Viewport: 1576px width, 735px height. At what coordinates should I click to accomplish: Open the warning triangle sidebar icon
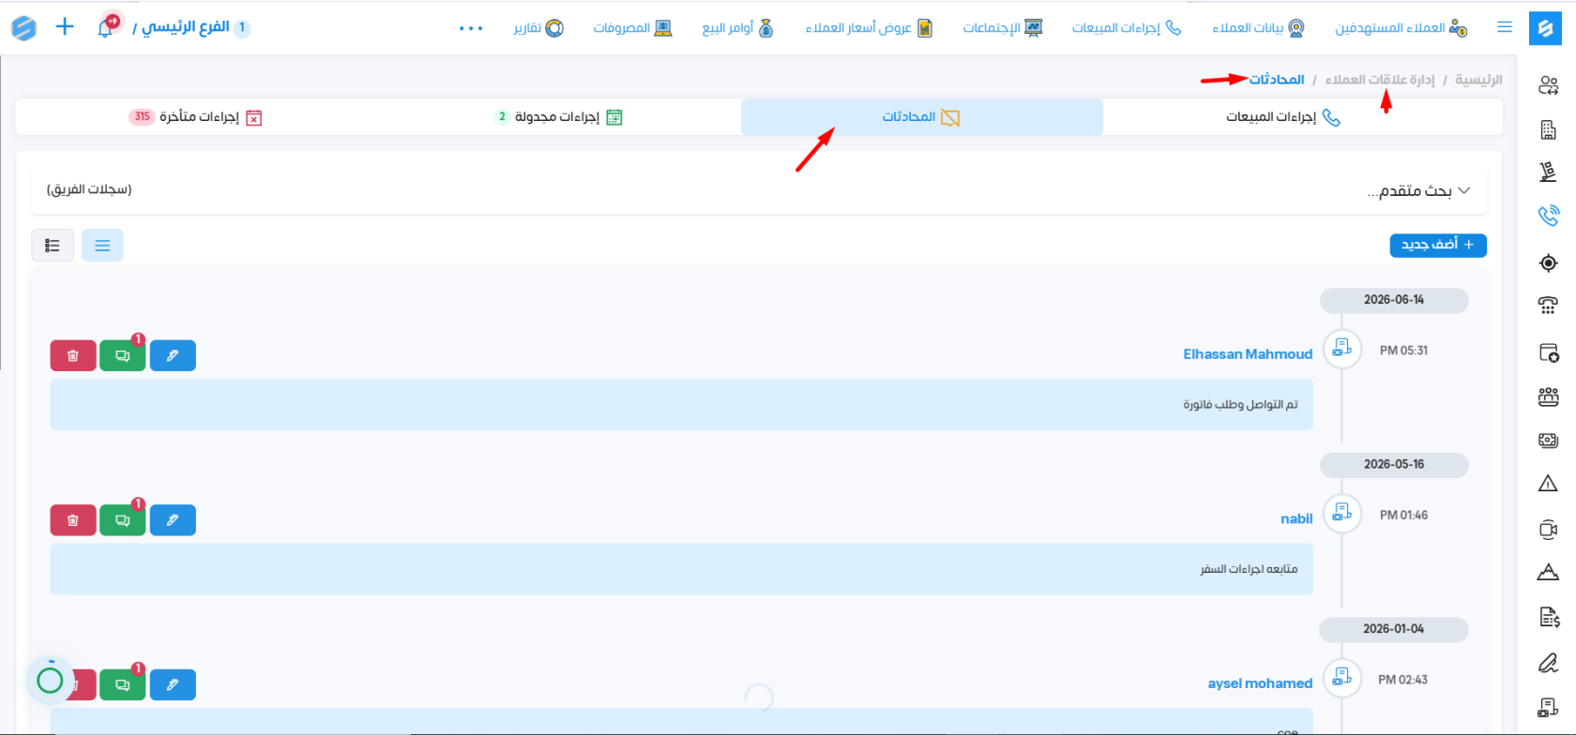tap(1548, 484)
